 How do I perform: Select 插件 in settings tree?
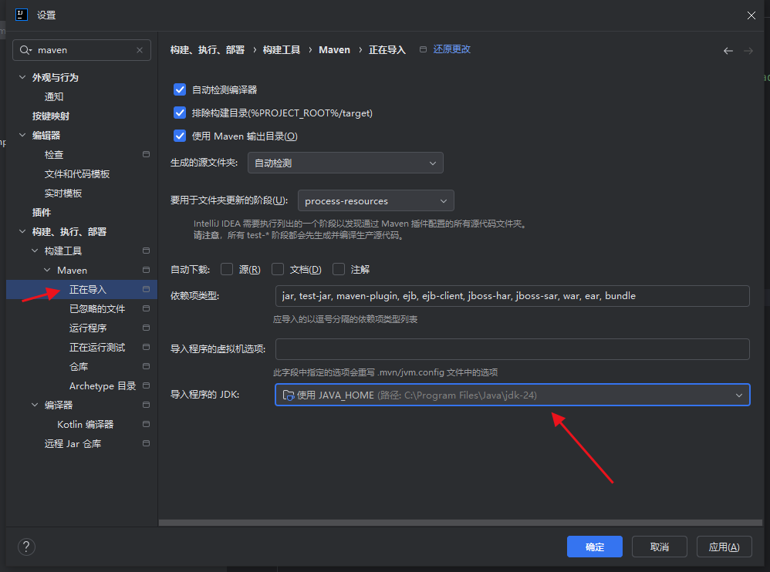pos(41,213)
